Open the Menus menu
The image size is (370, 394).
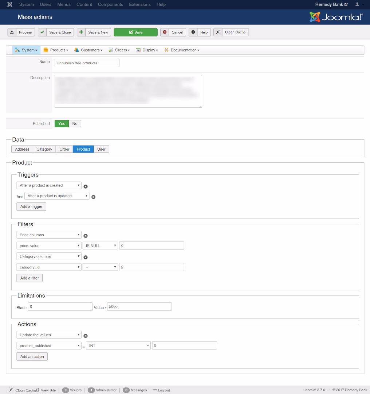64,4
